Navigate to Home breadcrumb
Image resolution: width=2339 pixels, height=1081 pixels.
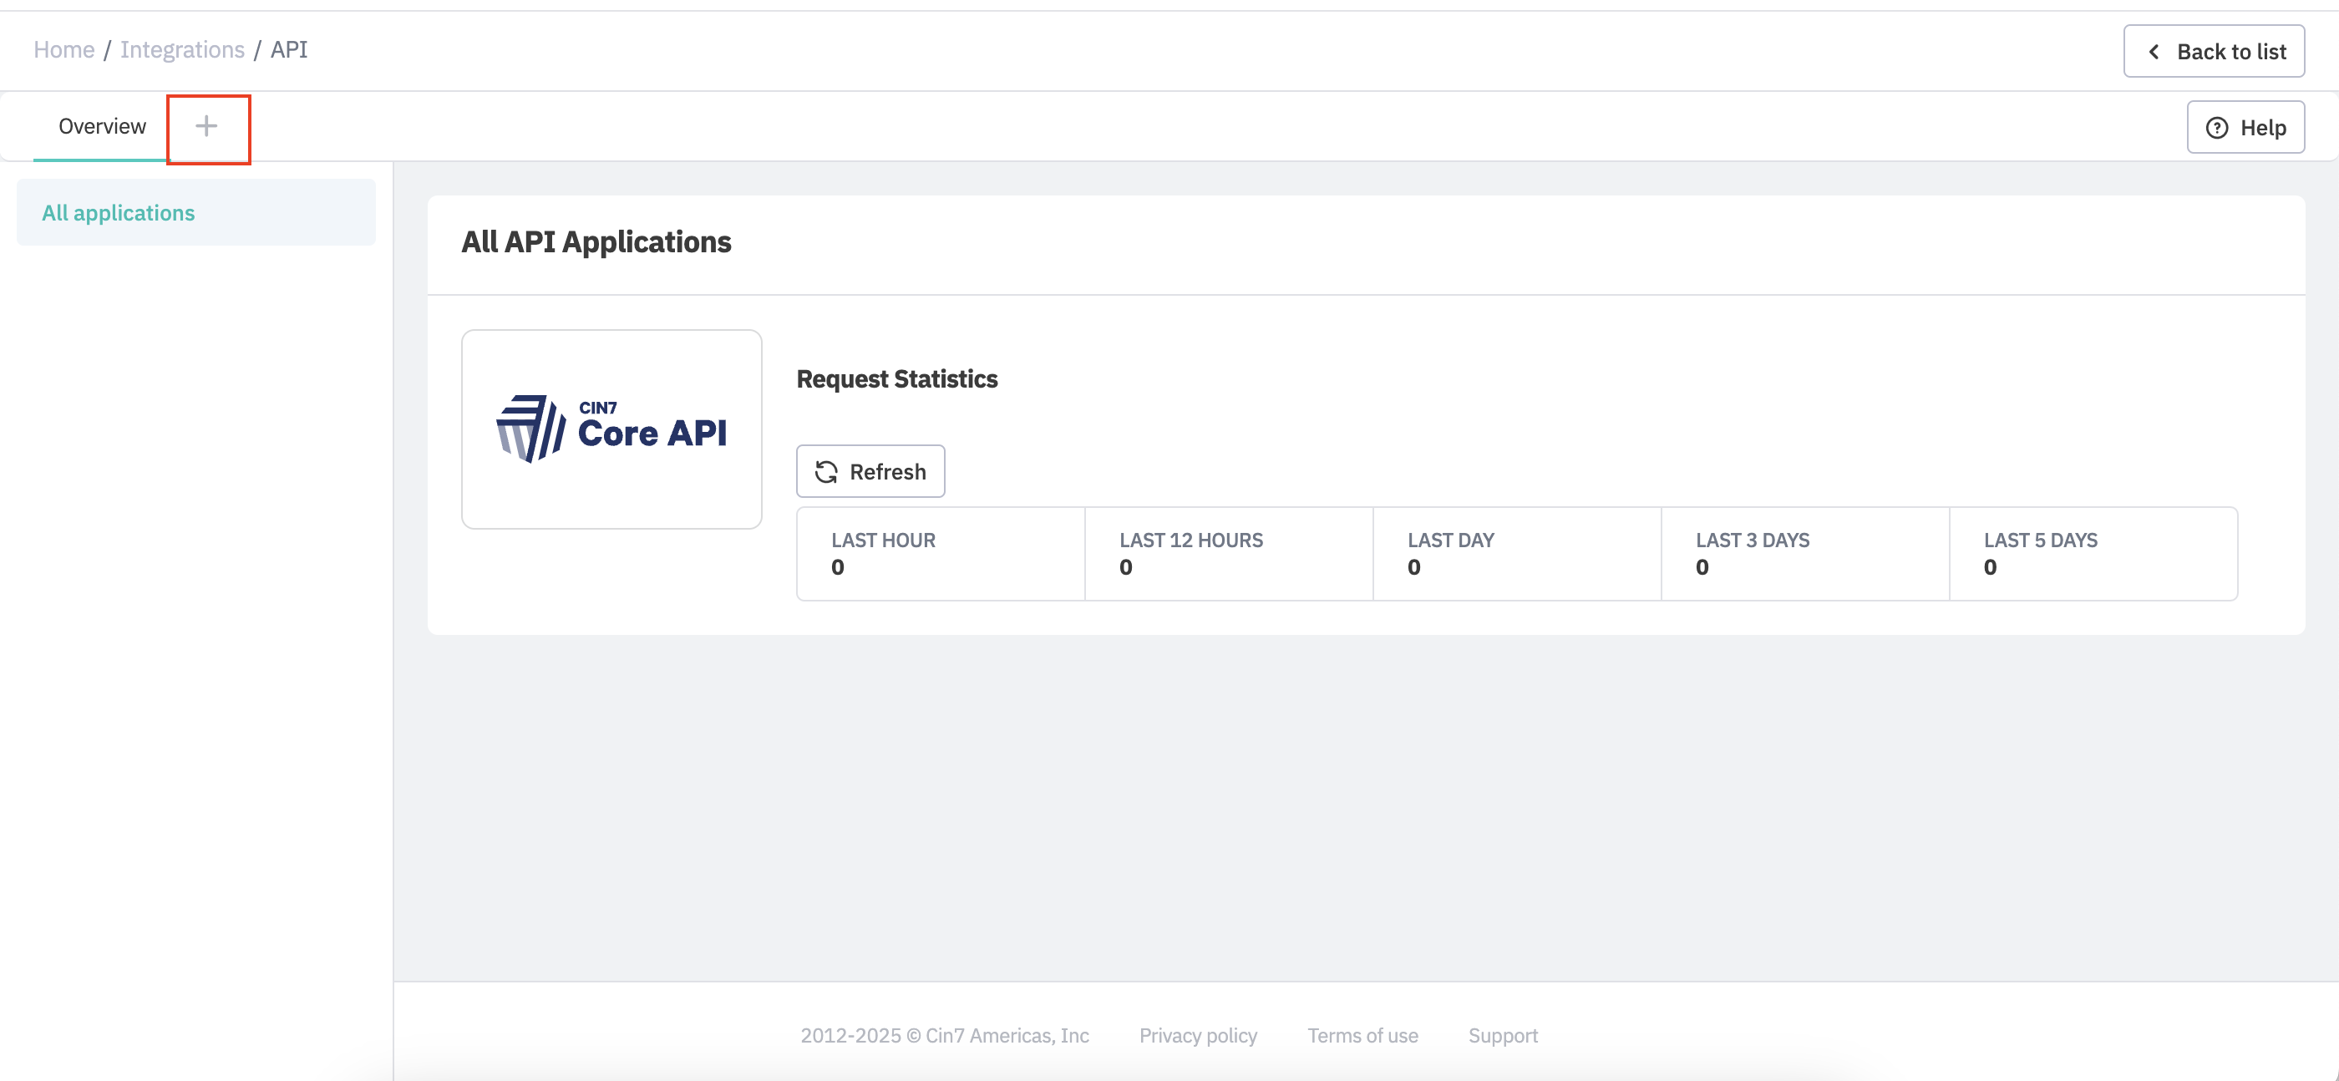pos(63,49)
